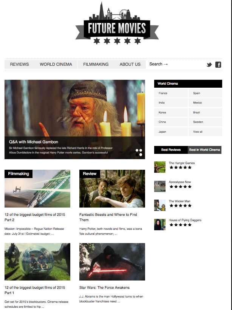Open the India world cinema link
Image resolution: width=232 pixels, height=310 pixels.
[171, 102]
